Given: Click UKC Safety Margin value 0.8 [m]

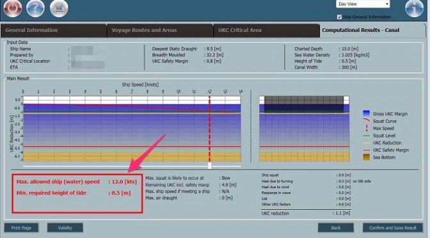Looking at the screenshot, I should click(x=214, y=61).
